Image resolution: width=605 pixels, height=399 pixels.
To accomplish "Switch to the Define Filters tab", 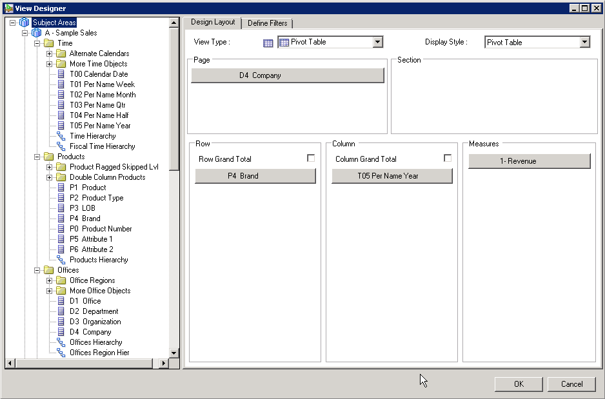I will (x=268, y=22).
